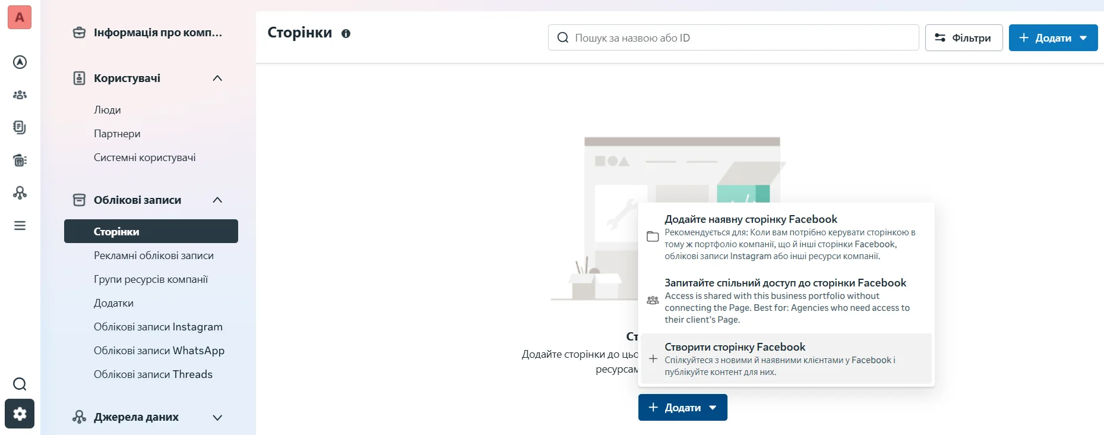Open Групи ресурсів компанії sidebar item

click(x=151, y=279)
